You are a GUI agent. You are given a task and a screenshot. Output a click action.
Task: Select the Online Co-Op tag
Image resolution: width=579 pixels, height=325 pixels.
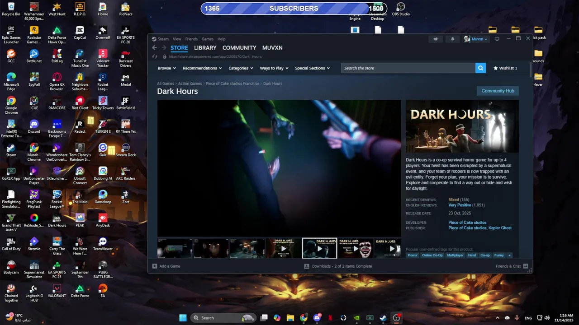click(x=432, y=255)
